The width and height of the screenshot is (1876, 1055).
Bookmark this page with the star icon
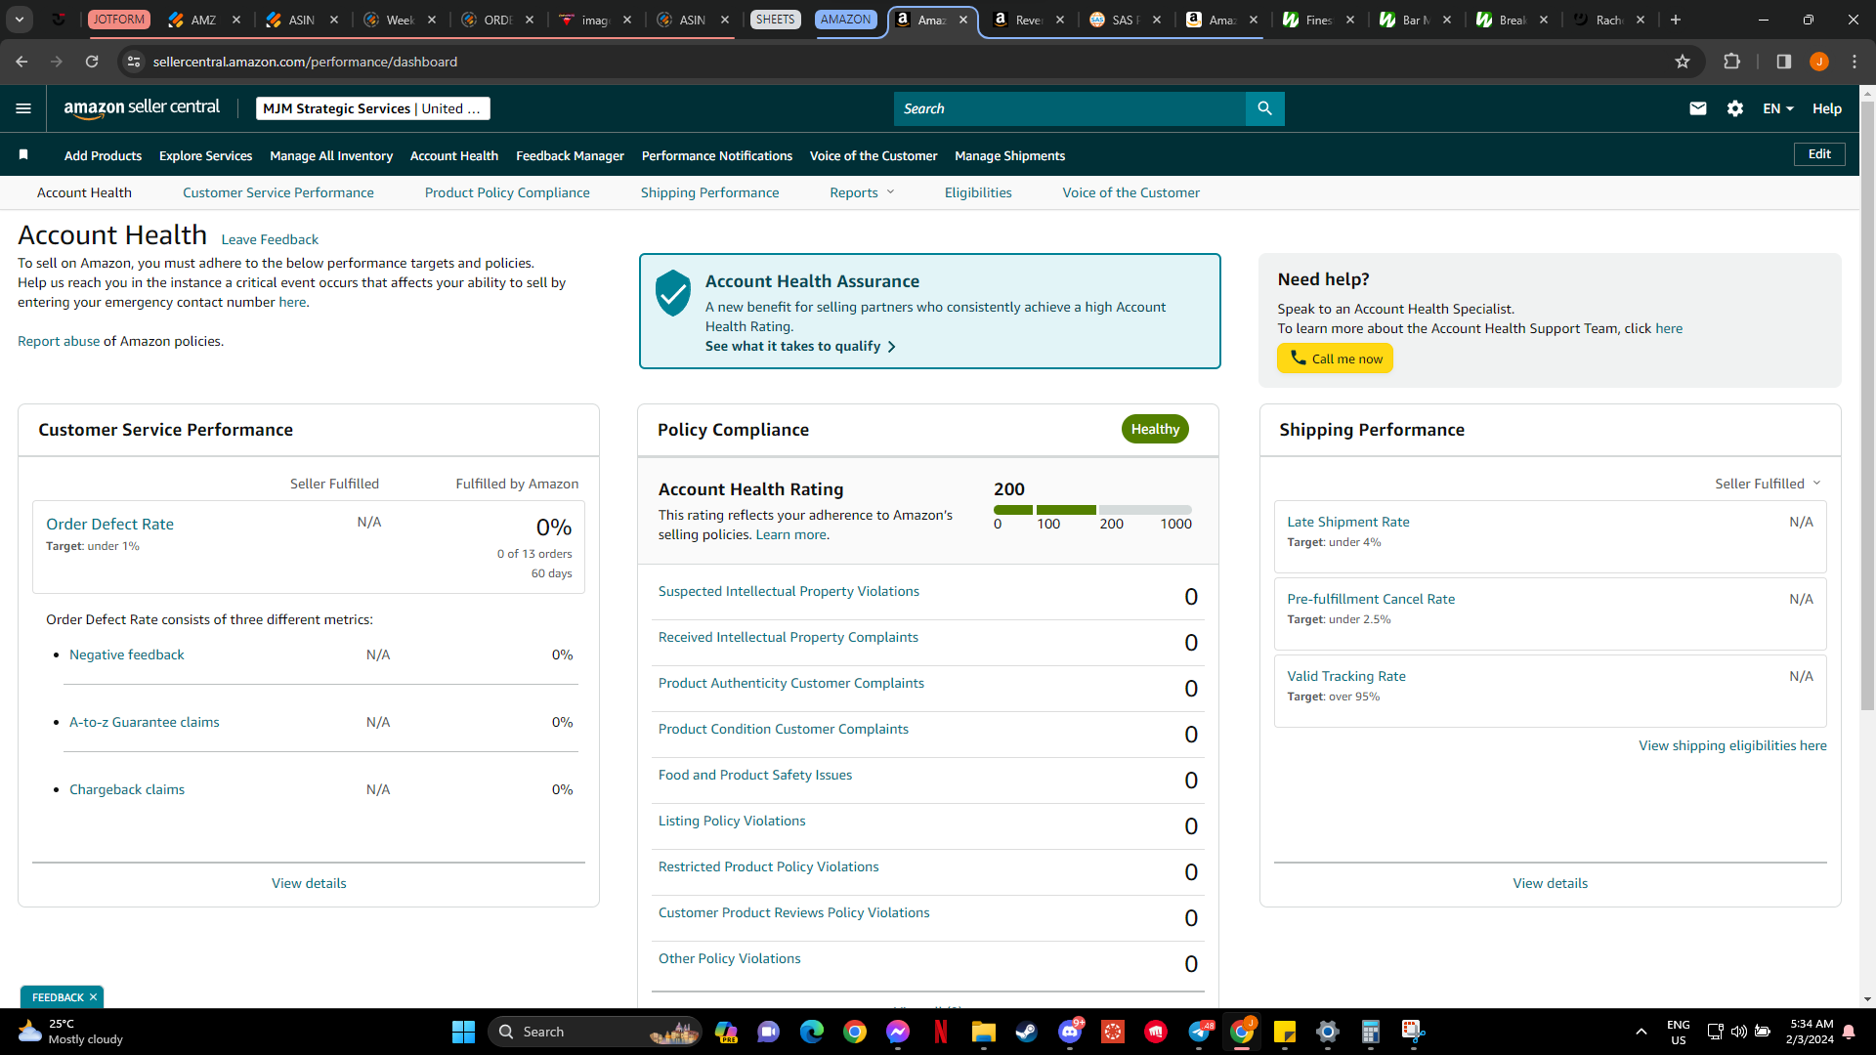pos(1683,62)
